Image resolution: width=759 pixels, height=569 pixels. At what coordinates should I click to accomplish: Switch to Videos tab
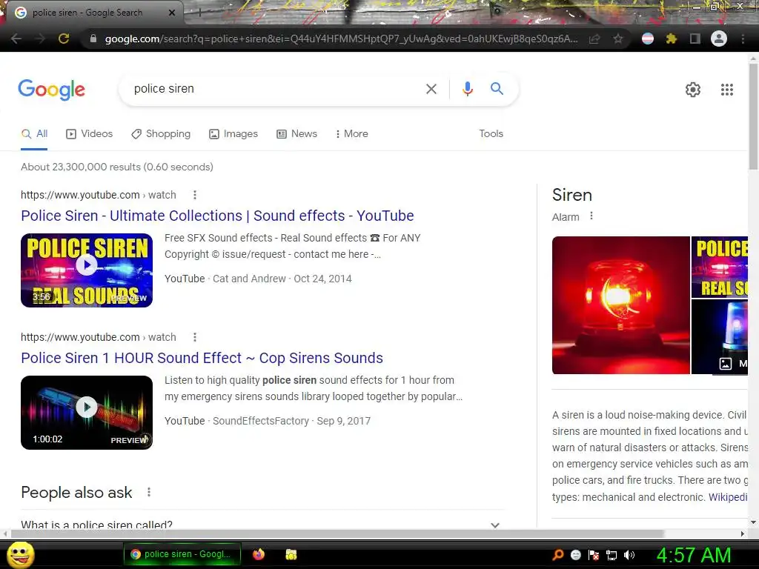(x=90, y=134)
